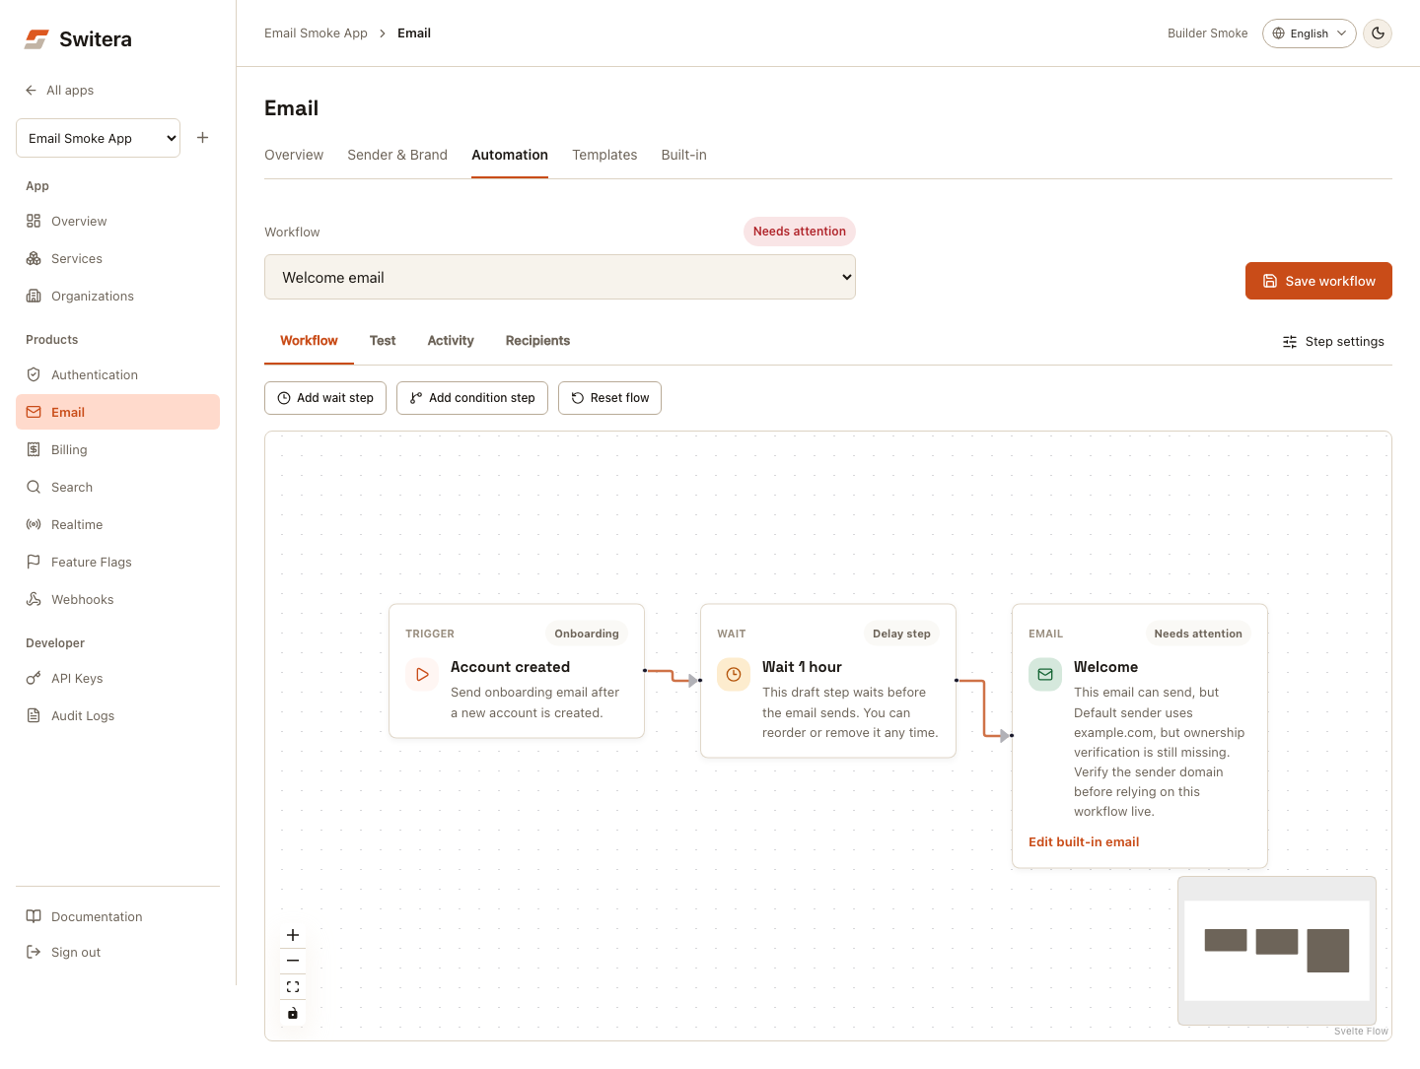Open the Email Smoke App selector
Screen dimensions: 1420x1069
(98, 138)
